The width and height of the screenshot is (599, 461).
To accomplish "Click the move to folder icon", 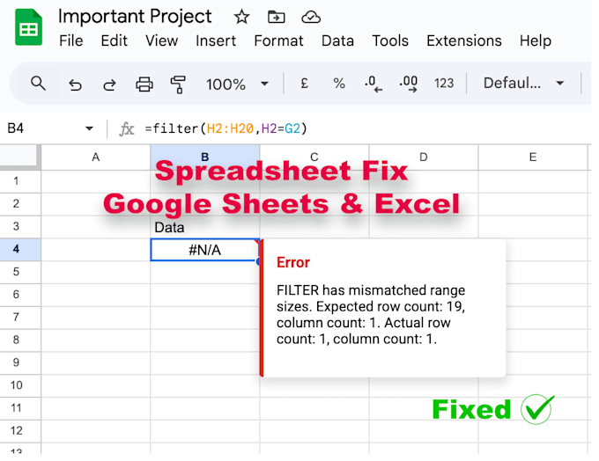I will pyautogui.click(x=277, y=18).
